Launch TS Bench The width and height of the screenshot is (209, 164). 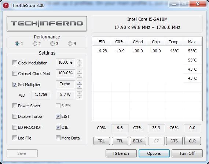(x=121, y=153)
